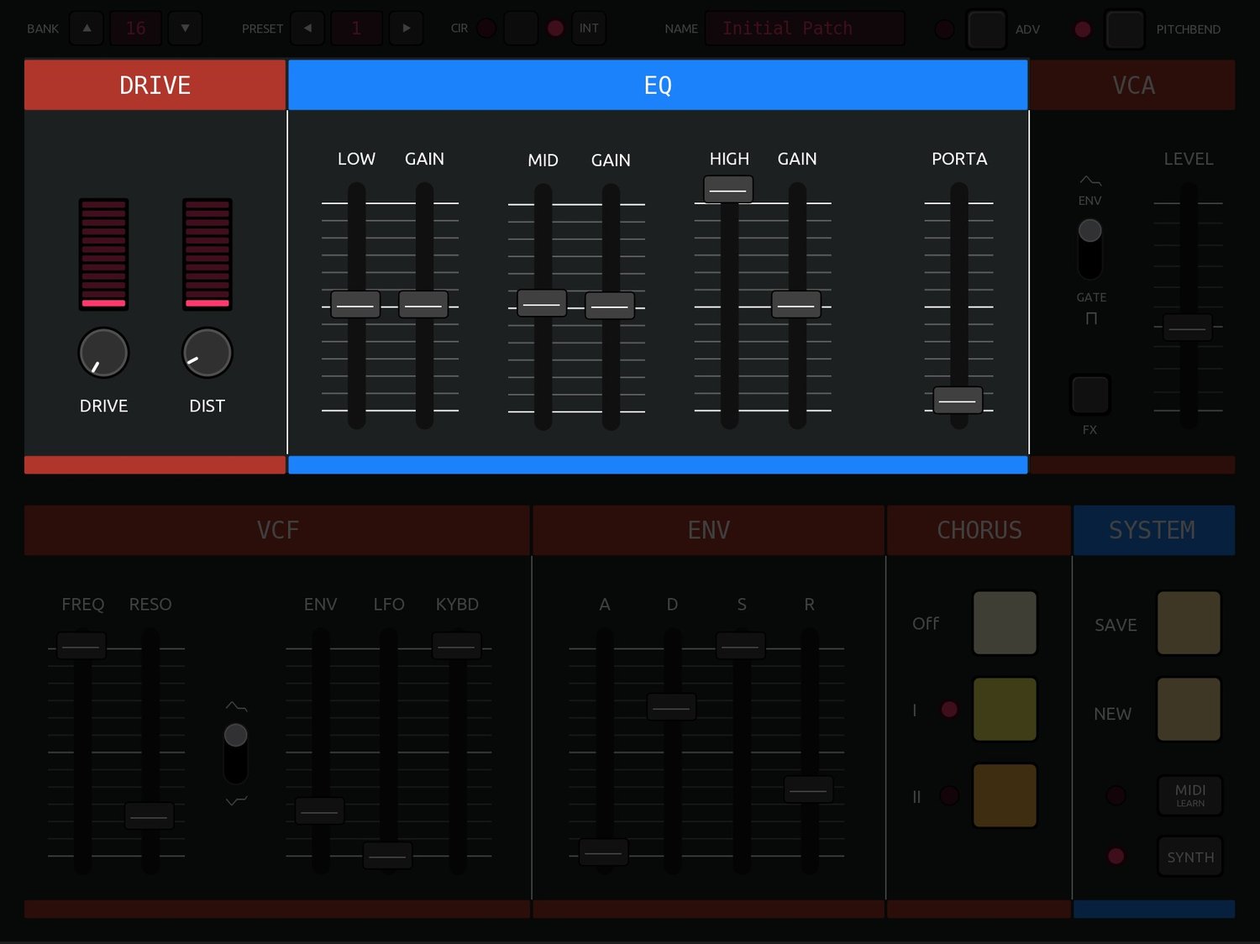Click the DIST knob
1260x944 pixels.
pos(207,353)
